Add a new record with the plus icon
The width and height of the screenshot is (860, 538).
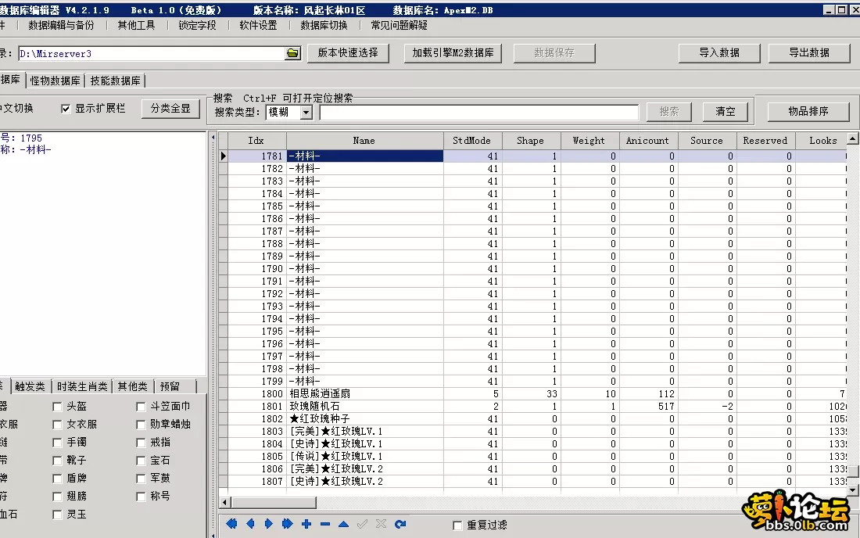[306, 523]
